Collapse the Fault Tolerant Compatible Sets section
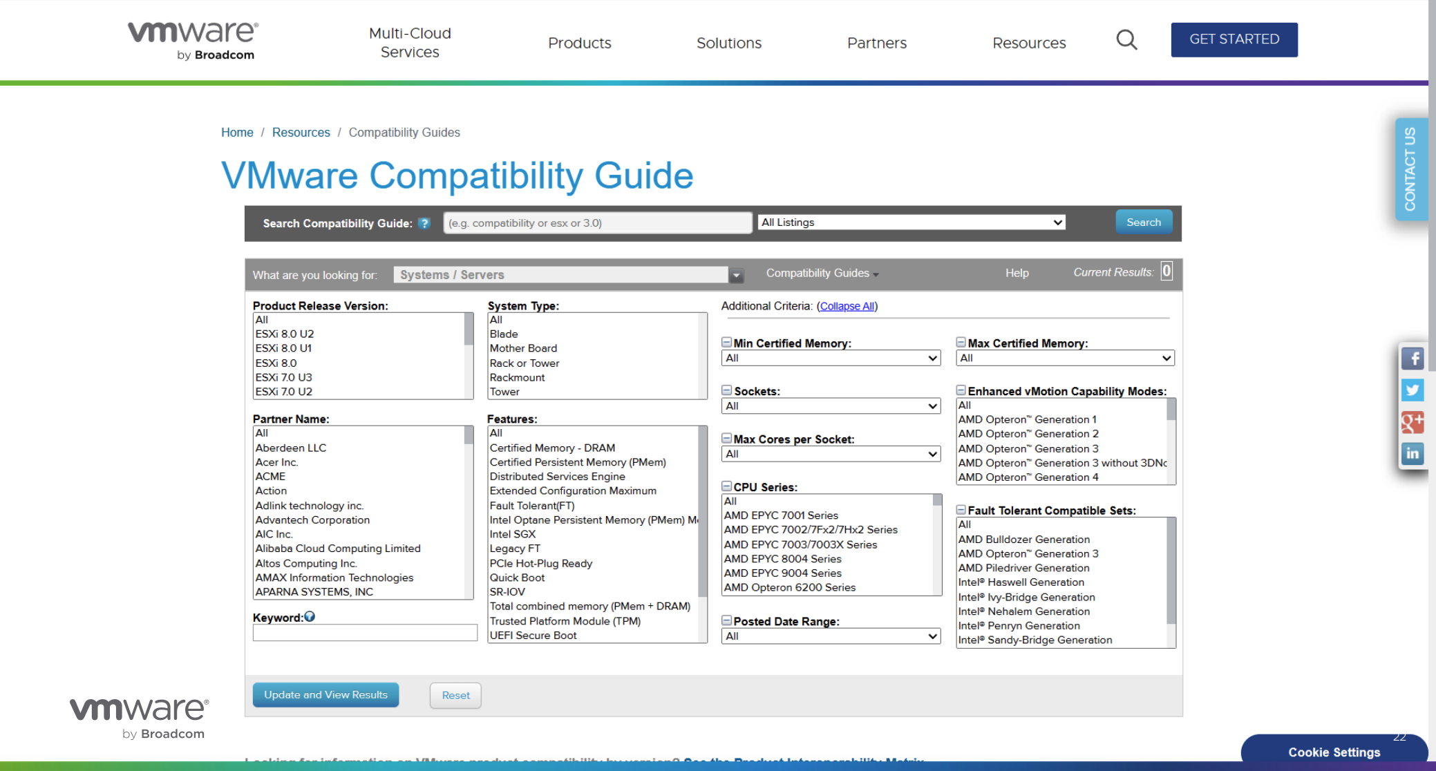This screenshot has width=1436, height=771. click(x=961, y=510)
